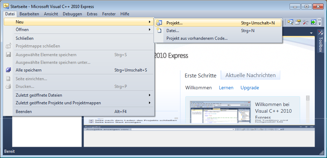Click the Alle speichern disk icon
Screen dimensions: 327x158
coord(9,70)
